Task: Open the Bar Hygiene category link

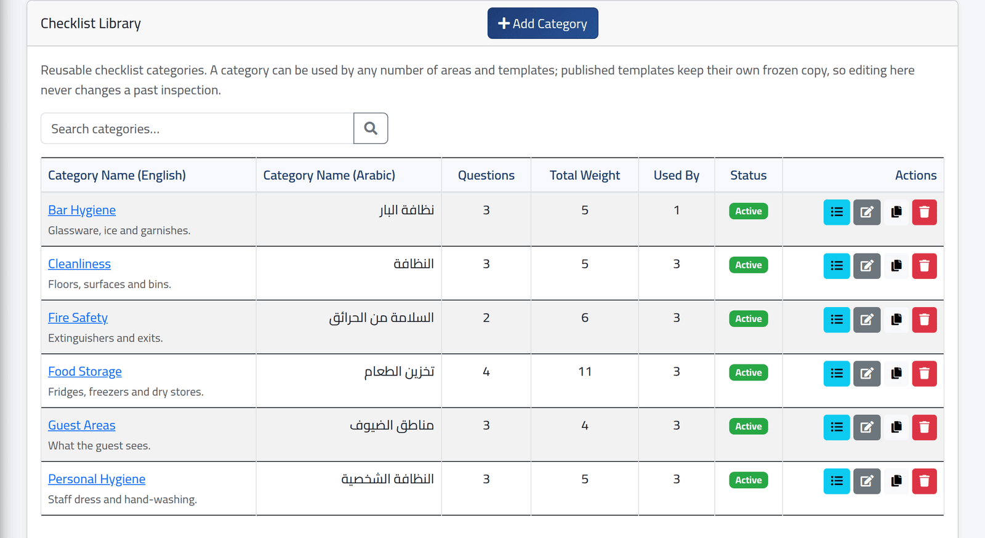Action: [82, 210]
